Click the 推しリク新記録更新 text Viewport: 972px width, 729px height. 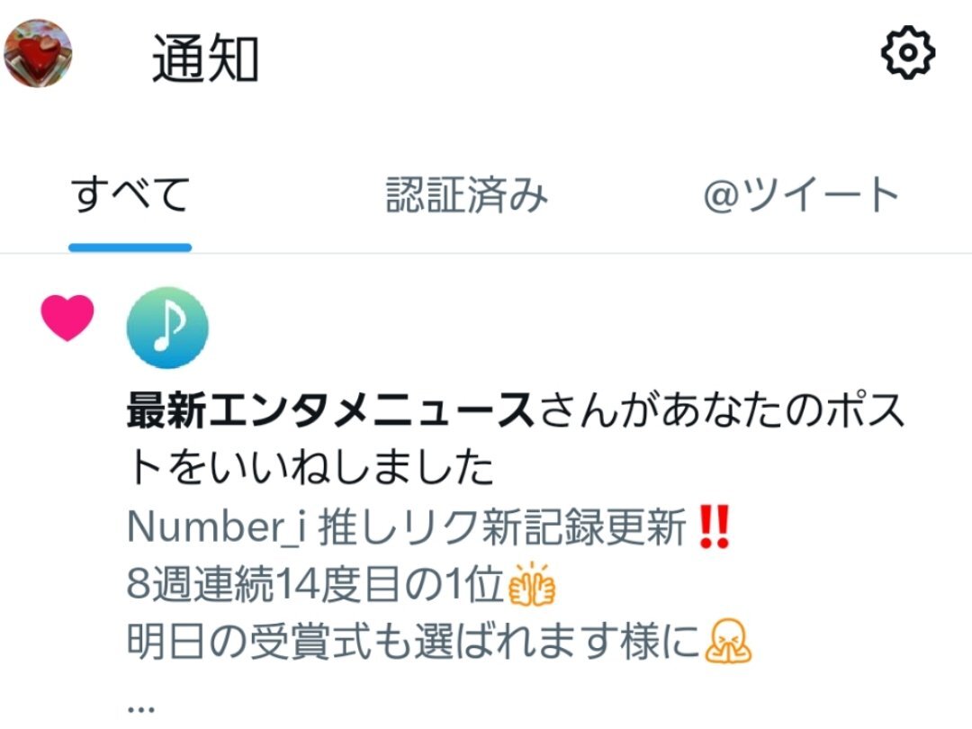tap(503, 527)
